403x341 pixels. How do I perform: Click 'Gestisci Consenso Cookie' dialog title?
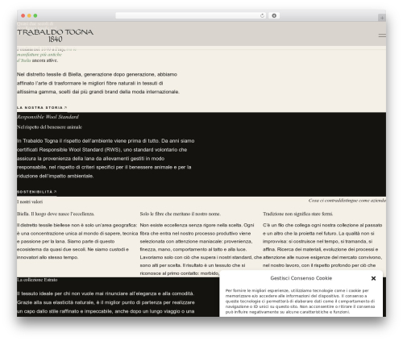[301, 278]
